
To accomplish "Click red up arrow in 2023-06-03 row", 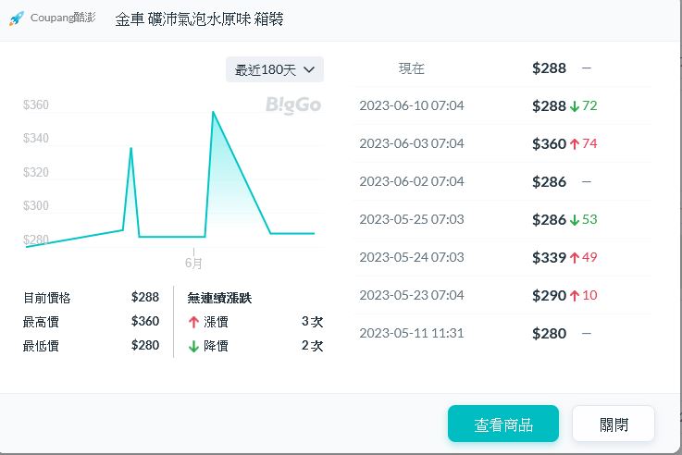I will click(575, 144).
